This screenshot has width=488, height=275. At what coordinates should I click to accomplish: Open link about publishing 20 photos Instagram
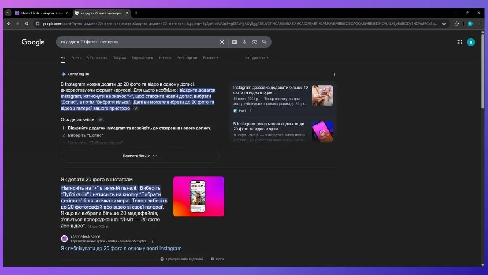(121, 249)
